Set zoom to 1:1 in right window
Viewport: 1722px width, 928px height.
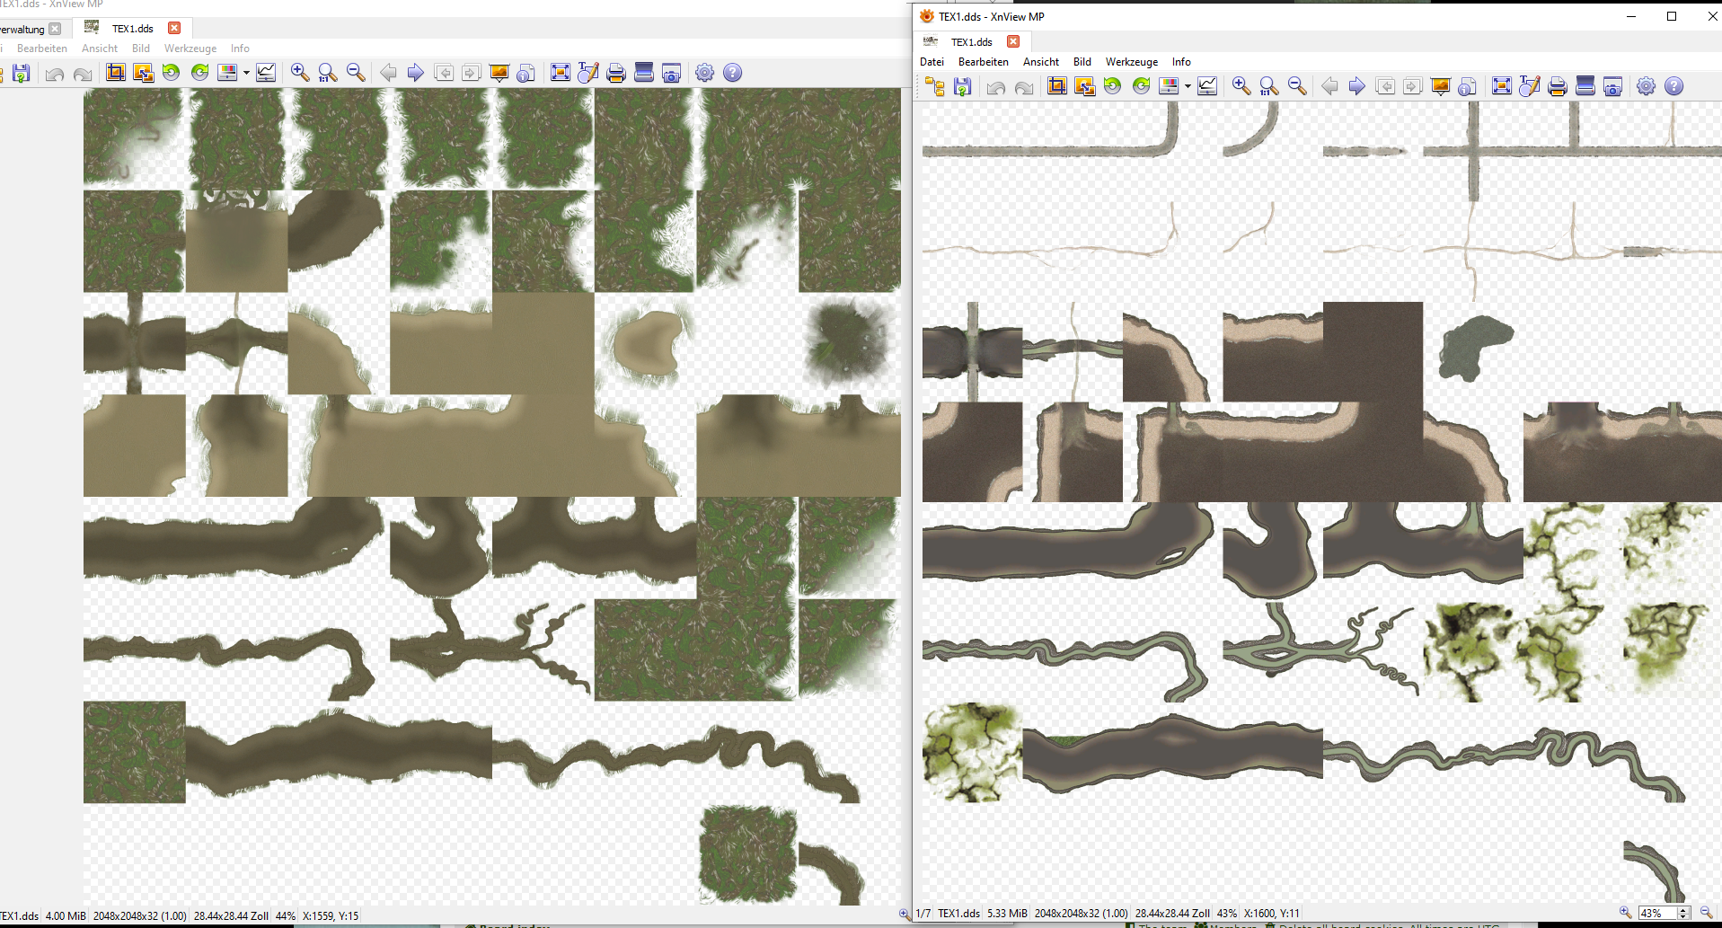pyautogui.click(x=1269, y=86)
